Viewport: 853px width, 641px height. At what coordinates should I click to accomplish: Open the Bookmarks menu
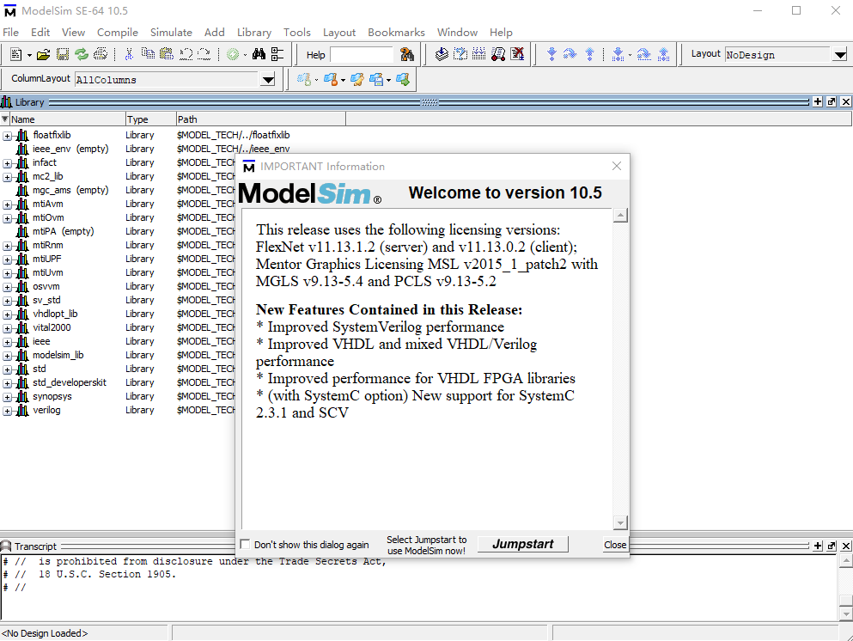coord(396,32)
